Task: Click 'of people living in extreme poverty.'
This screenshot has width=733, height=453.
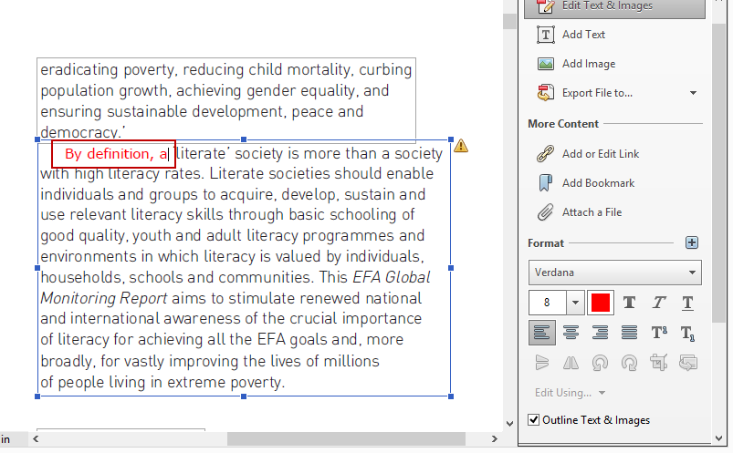Action: [x=162, y=382]
